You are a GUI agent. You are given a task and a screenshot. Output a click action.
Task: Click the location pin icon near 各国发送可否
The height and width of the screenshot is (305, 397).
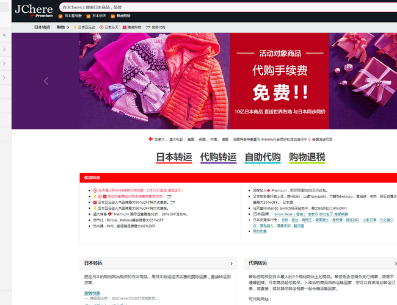309,139
